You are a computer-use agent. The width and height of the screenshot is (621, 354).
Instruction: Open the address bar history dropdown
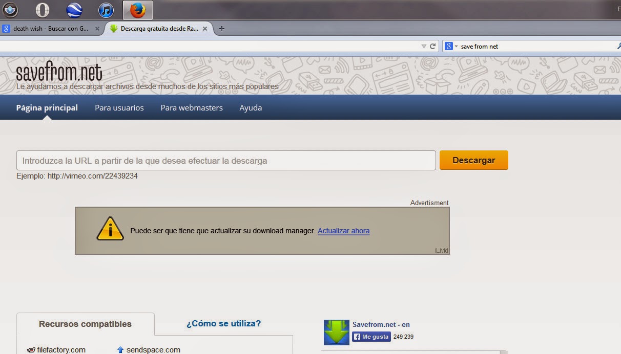(x=424, y=46)
